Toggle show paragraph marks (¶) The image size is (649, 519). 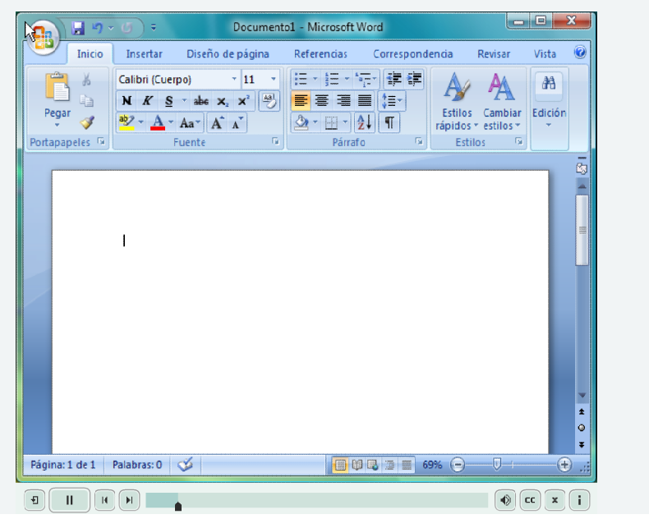389,122
